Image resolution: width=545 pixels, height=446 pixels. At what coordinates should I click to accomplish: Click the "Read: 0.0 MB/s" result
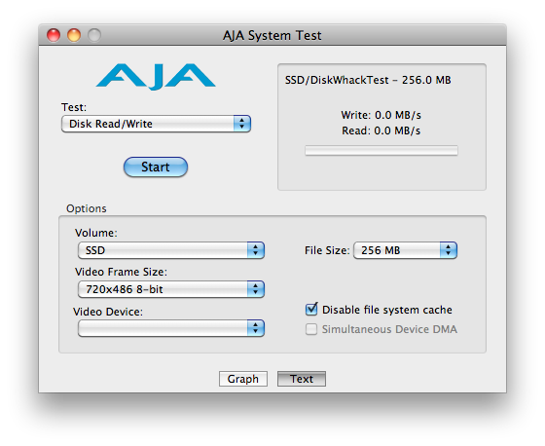point(381,130)
